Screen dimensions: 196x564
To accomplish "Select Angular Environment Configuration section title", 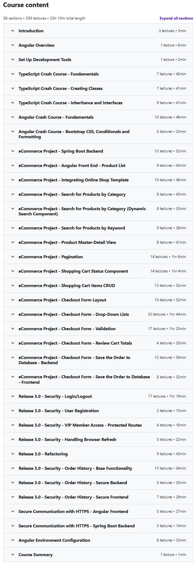I will coord(54,540).
